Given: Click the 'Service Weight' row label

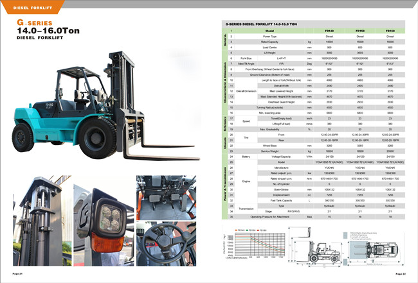Looking at the screenshot, I should [269, 151].
